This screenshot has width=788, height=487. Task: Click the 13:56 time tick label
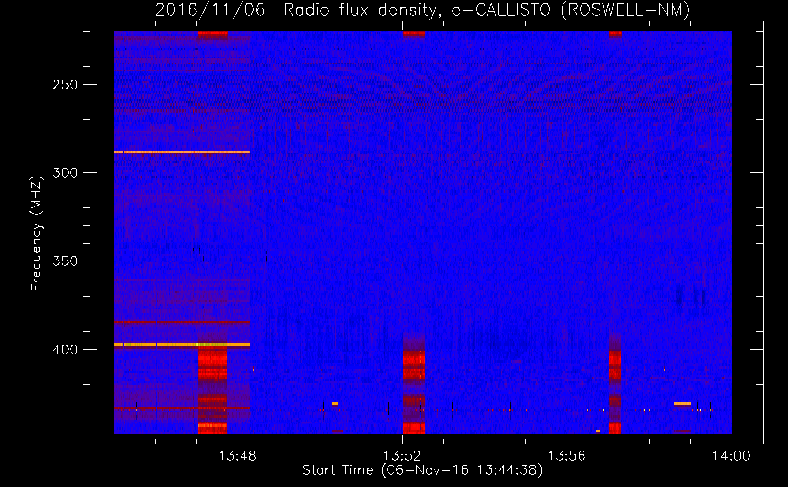(x=566, y=456)
